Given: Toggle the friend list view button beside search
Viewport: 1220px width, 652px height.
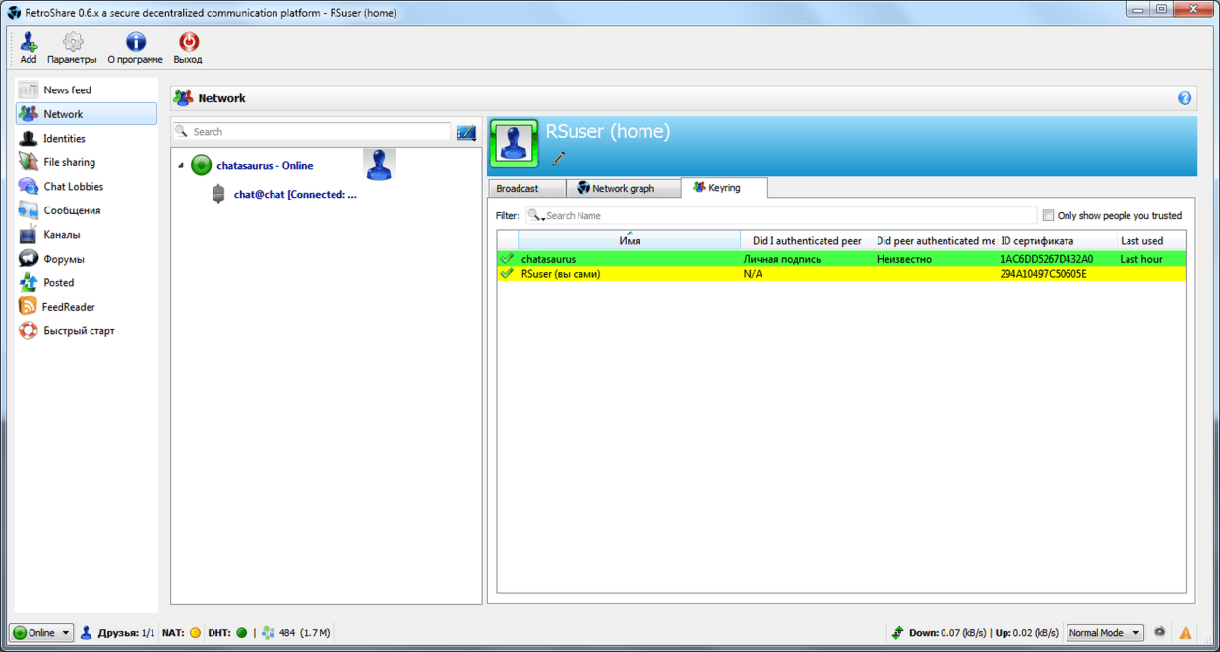Looking at the screenshot, I should [x=466, y=132].
